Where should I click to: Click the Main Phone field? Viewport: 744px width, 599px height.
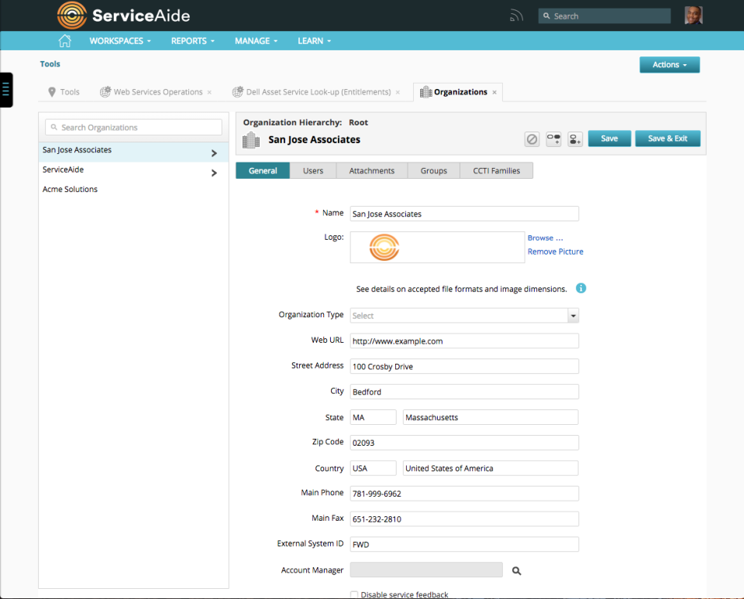(464, 493)
